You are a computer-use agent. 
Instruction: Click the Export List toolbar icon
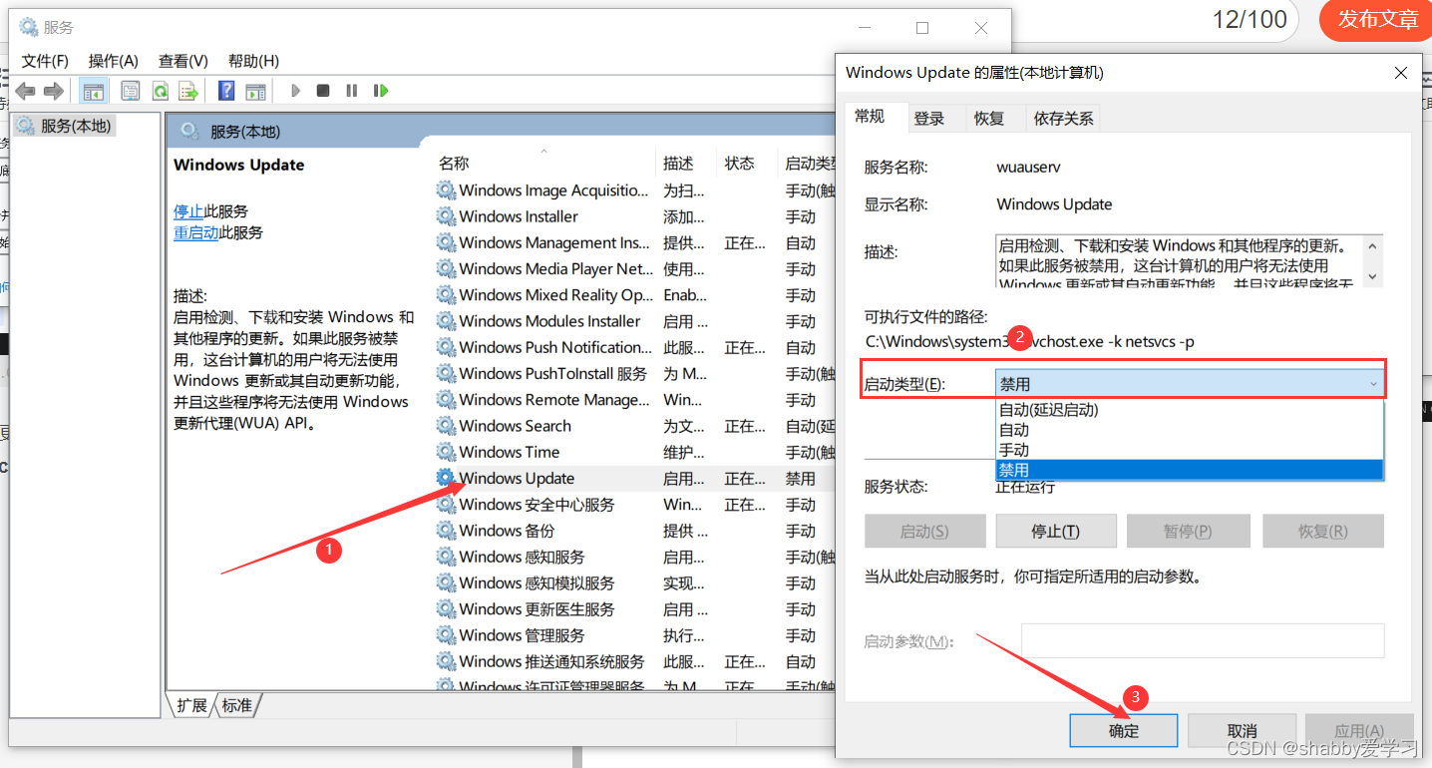(x=188, y=91)
